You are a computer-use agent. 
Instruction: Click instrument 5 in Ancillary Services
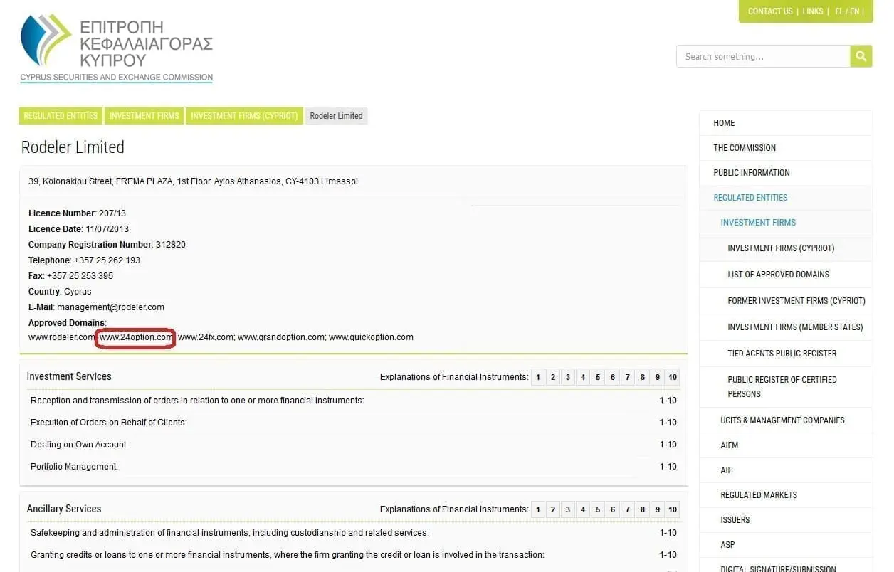[598, 510]
